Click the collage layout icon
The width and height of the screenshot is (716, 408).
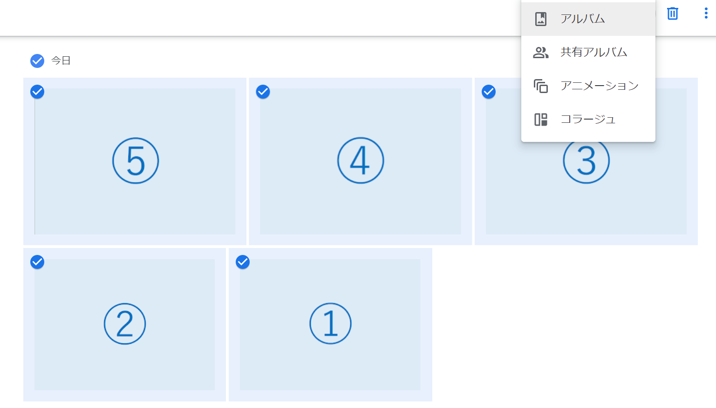tap(540, 120)
